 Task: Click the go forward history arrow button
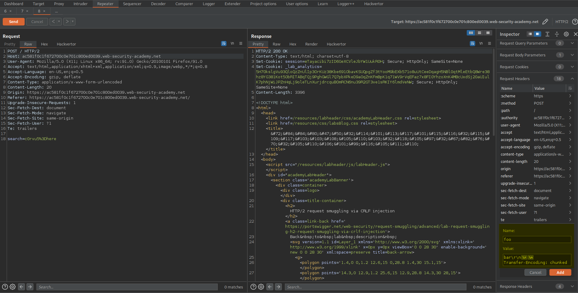coord(67,22)
